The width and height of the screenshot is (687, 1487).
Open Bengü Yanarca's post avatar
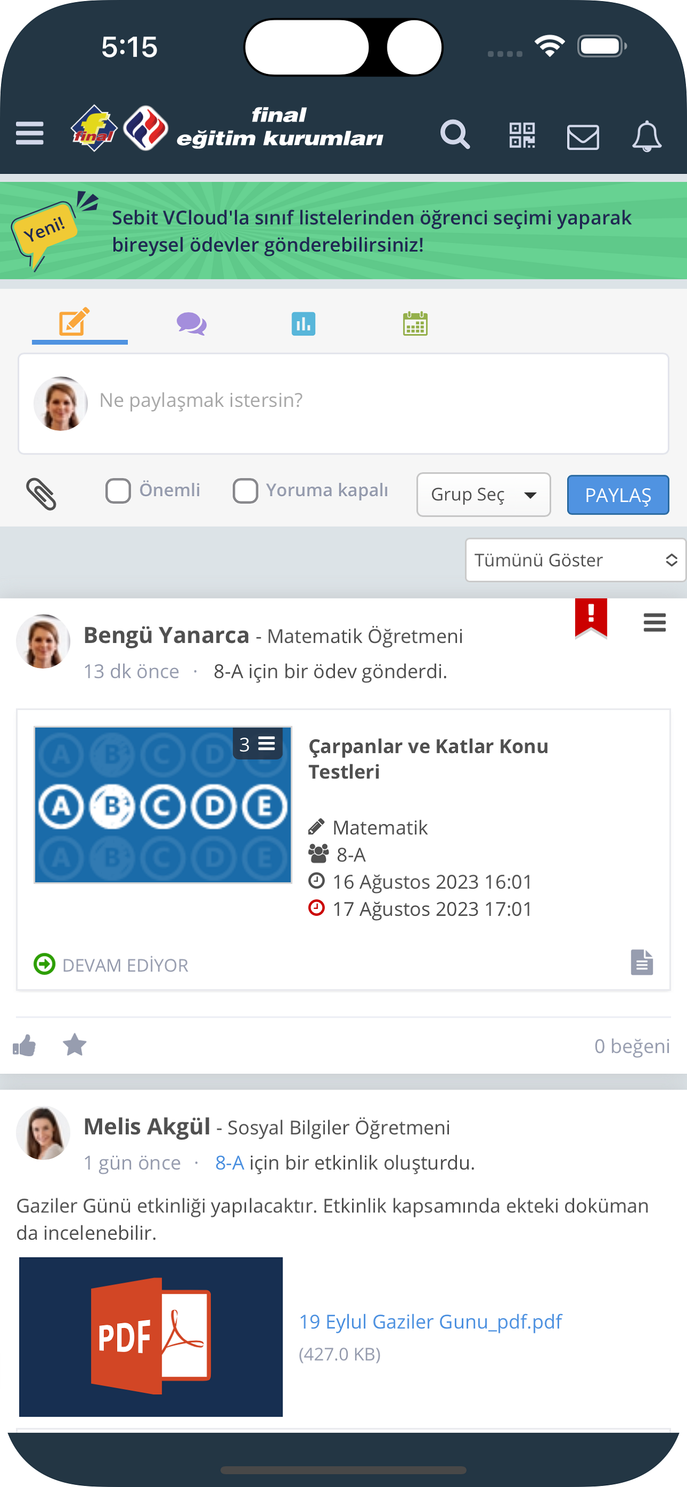click(43, 641)
